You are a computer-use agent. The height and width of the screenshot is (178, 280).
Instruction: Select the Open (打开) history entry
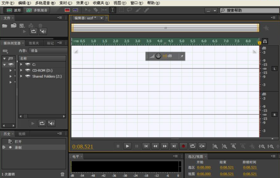[x=34, y=141]
